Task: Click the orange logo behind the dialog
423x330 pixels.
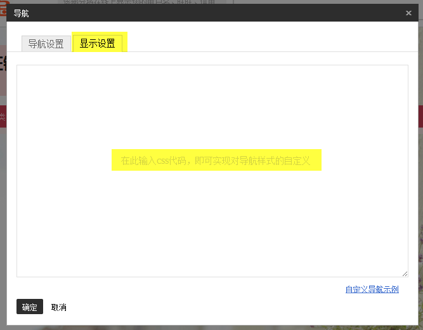Action: (4, 8)
